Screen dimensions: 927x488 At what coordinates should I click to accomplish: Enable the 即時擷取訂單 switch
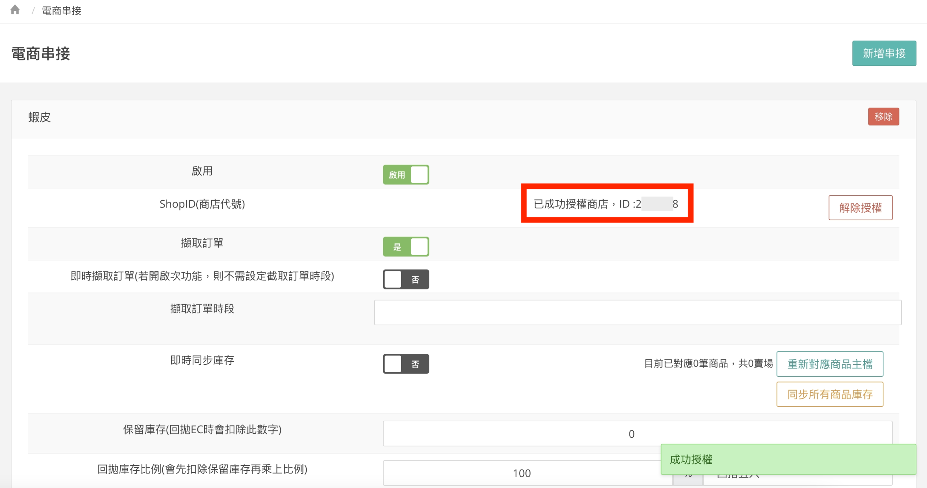tap(406, 279)
